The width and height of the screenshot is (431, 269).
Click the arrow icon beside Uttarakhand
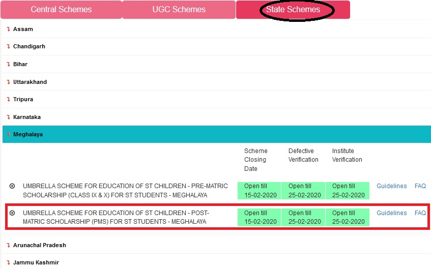8,82
